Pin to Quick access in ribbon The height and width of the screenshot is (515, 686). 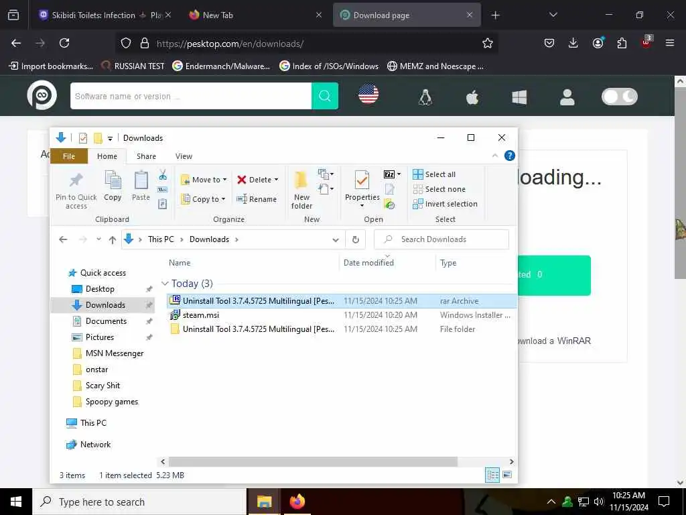tap(76, 191)
